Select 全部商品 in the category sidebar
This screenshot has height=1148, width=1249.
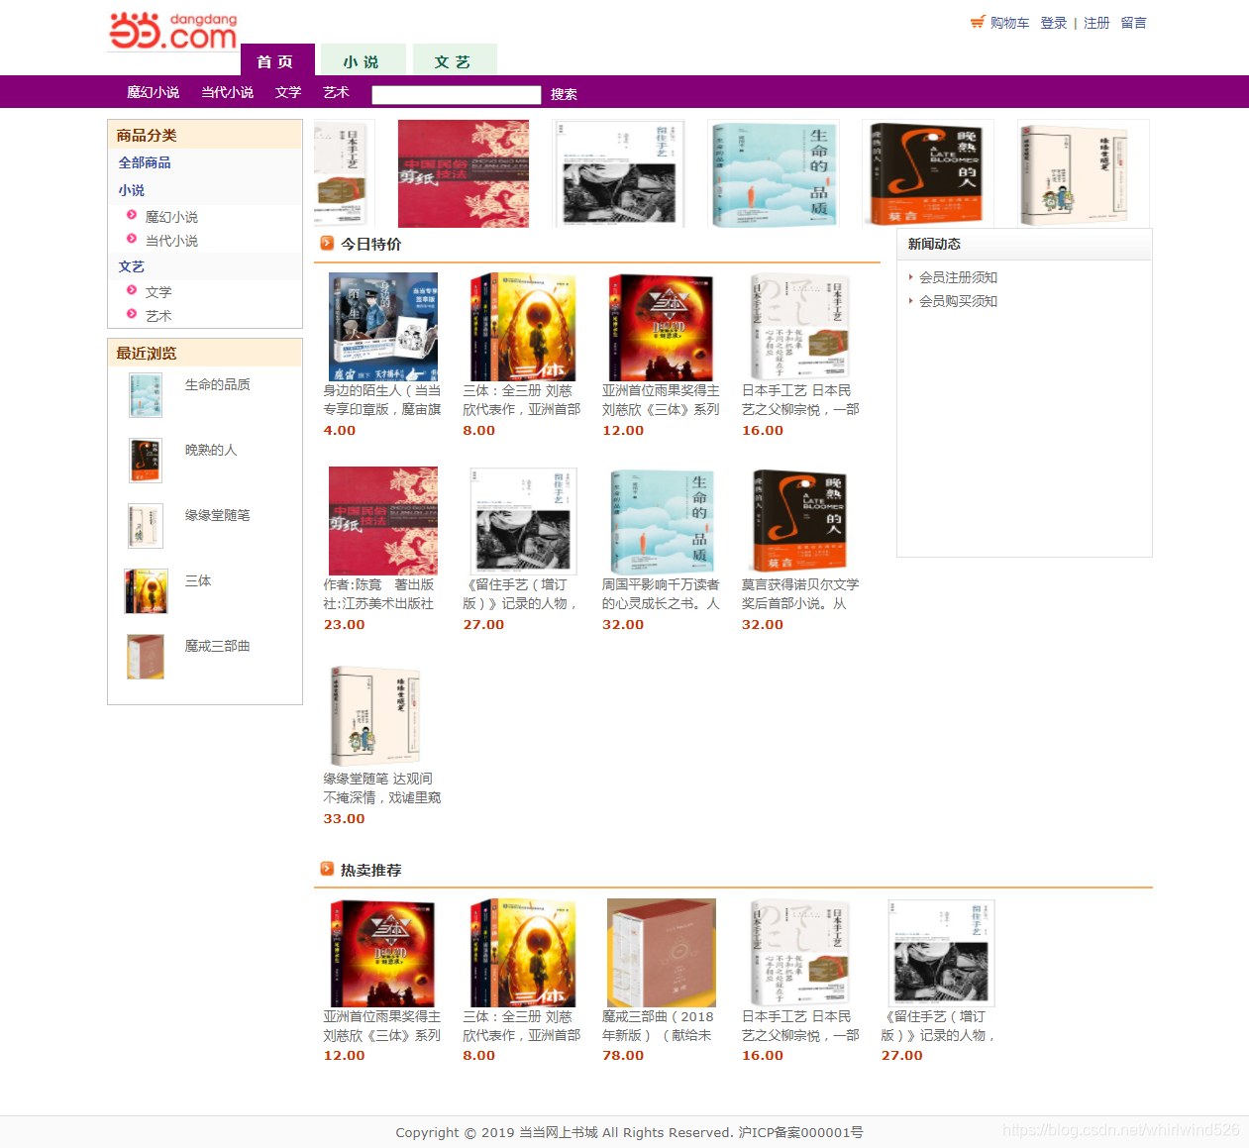145,162
